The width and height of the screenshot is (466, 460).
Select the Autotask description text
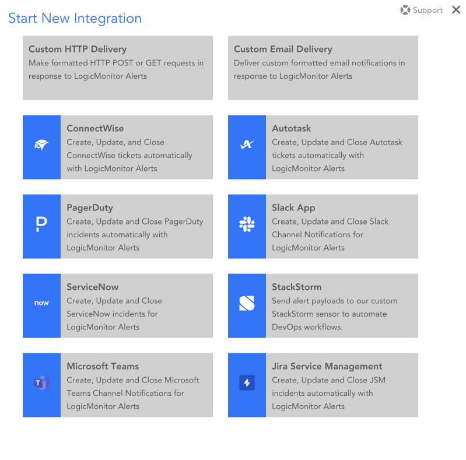click(x=337, y=155)
